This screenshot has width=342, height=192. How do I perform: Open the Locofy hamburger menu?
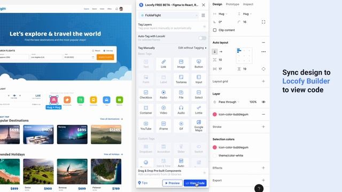pyautogui.click(x=203, y=15)
